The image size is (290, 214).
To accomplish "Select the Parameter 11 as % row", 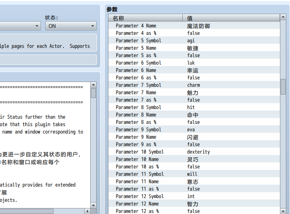I will (x=194, y=189).
